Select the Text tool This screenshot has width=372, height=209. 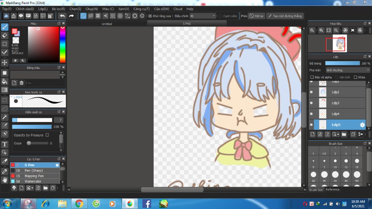(5, 144)
